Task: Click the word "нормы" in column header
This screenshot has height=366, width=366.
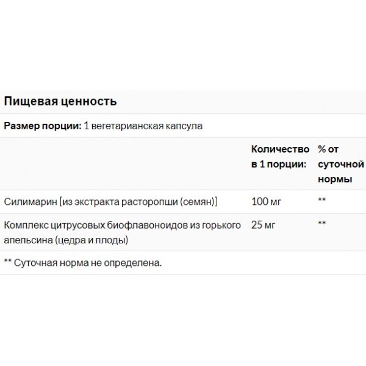Action: (x=335, y=180)
